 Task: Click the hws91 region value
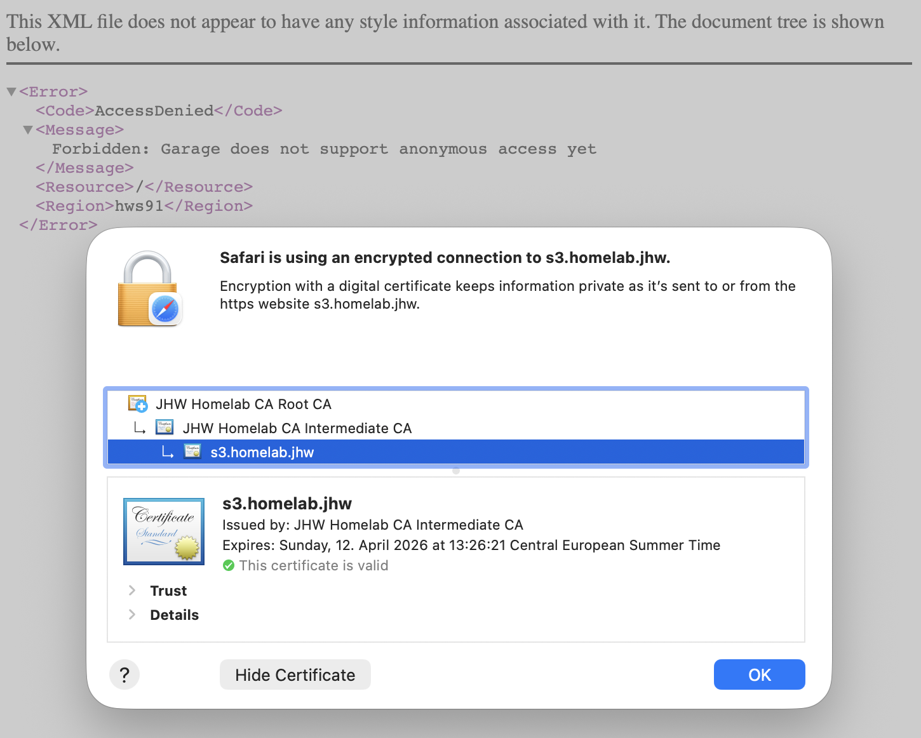click(x=139, y=206)
